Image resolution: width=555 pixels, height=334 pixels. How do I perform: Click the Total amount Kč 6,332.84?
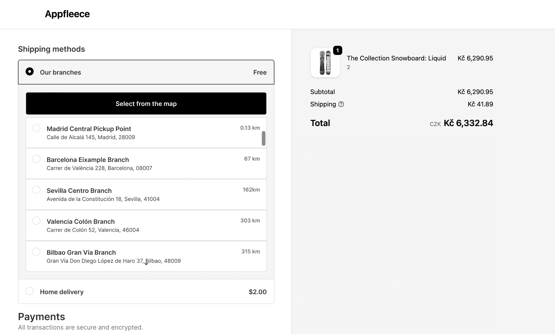tap(468, 123)
